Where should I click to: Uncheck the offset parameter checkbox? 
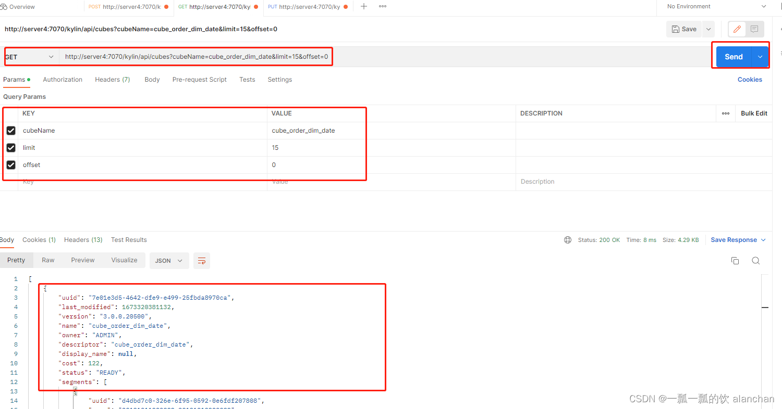coord(11,165)
